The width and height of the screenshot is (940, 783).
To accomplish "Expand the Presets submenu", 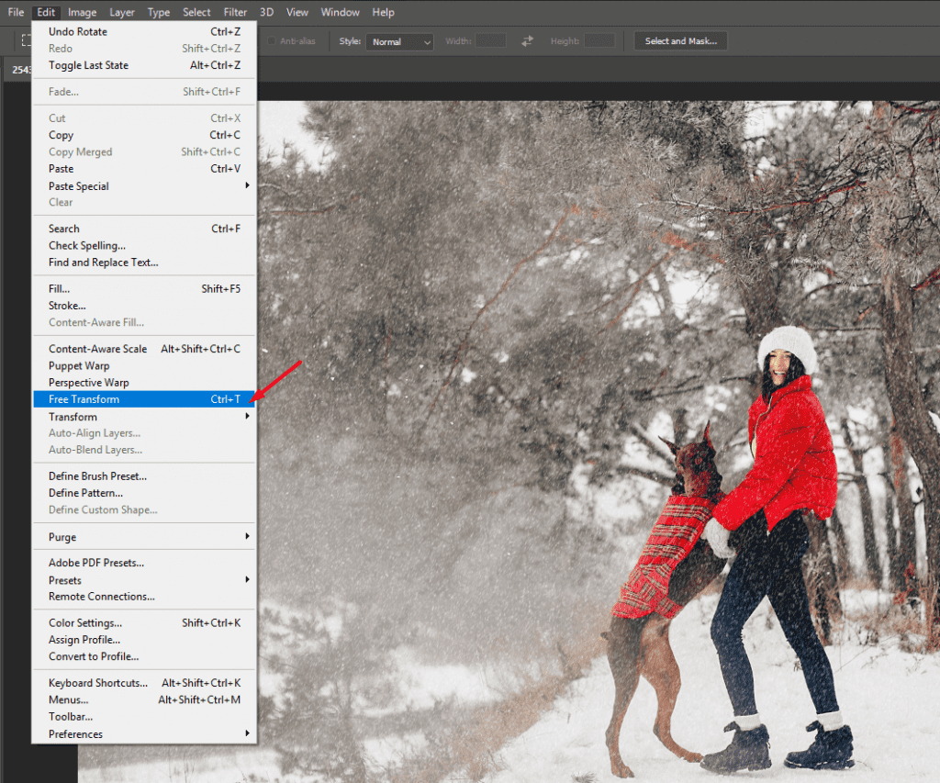I will pyautogui.click(x=144, y=580).
